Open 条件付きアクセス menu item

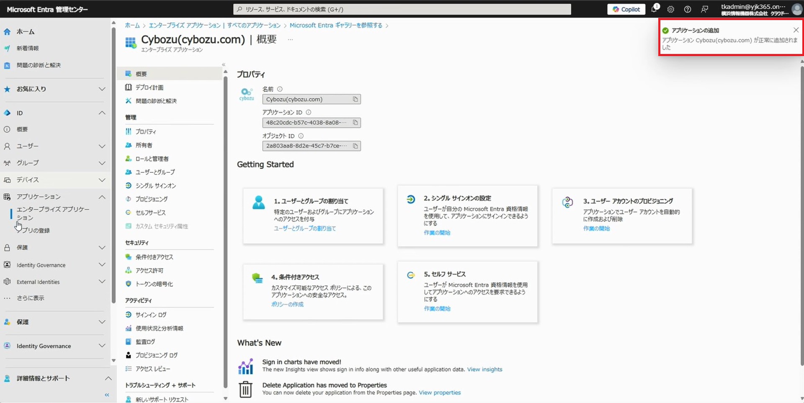click(x=154, y=257)
